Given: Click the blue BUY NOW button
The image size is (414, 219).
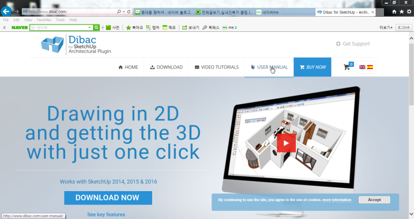Looking at the screenshot, I should point(313,67).
